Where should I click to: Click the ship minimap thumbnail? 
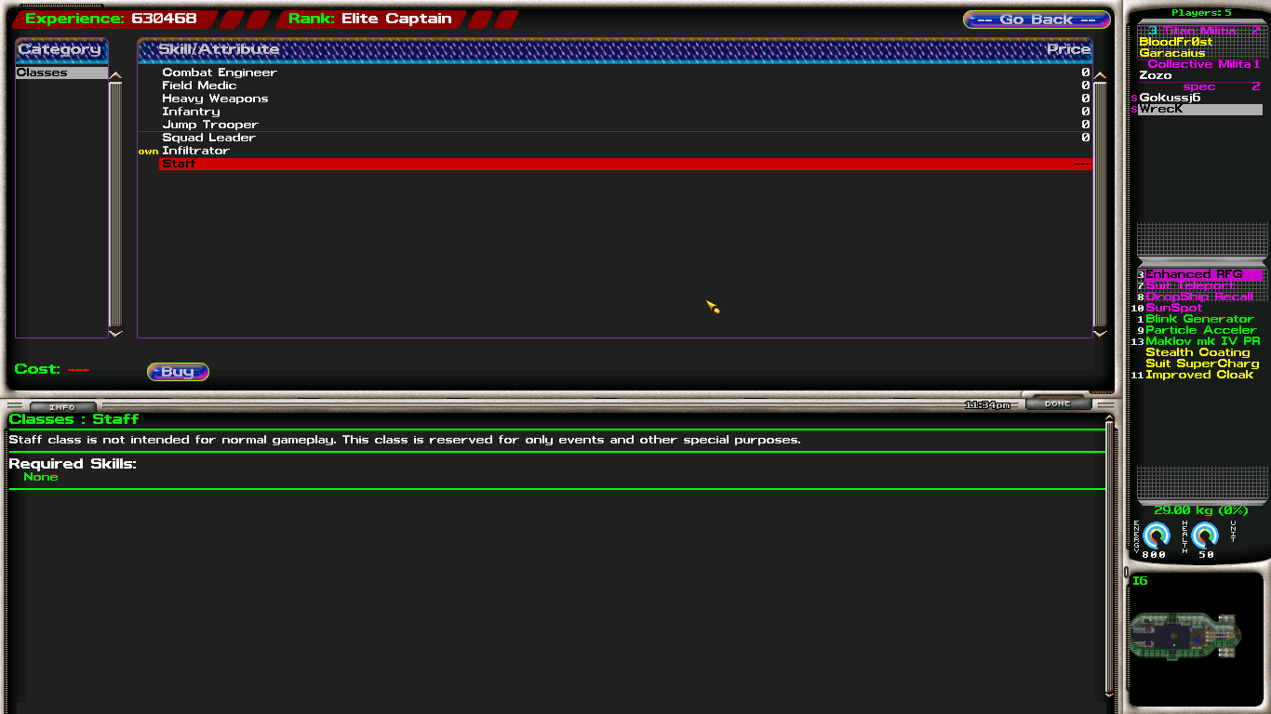(x=1184, y=636)
